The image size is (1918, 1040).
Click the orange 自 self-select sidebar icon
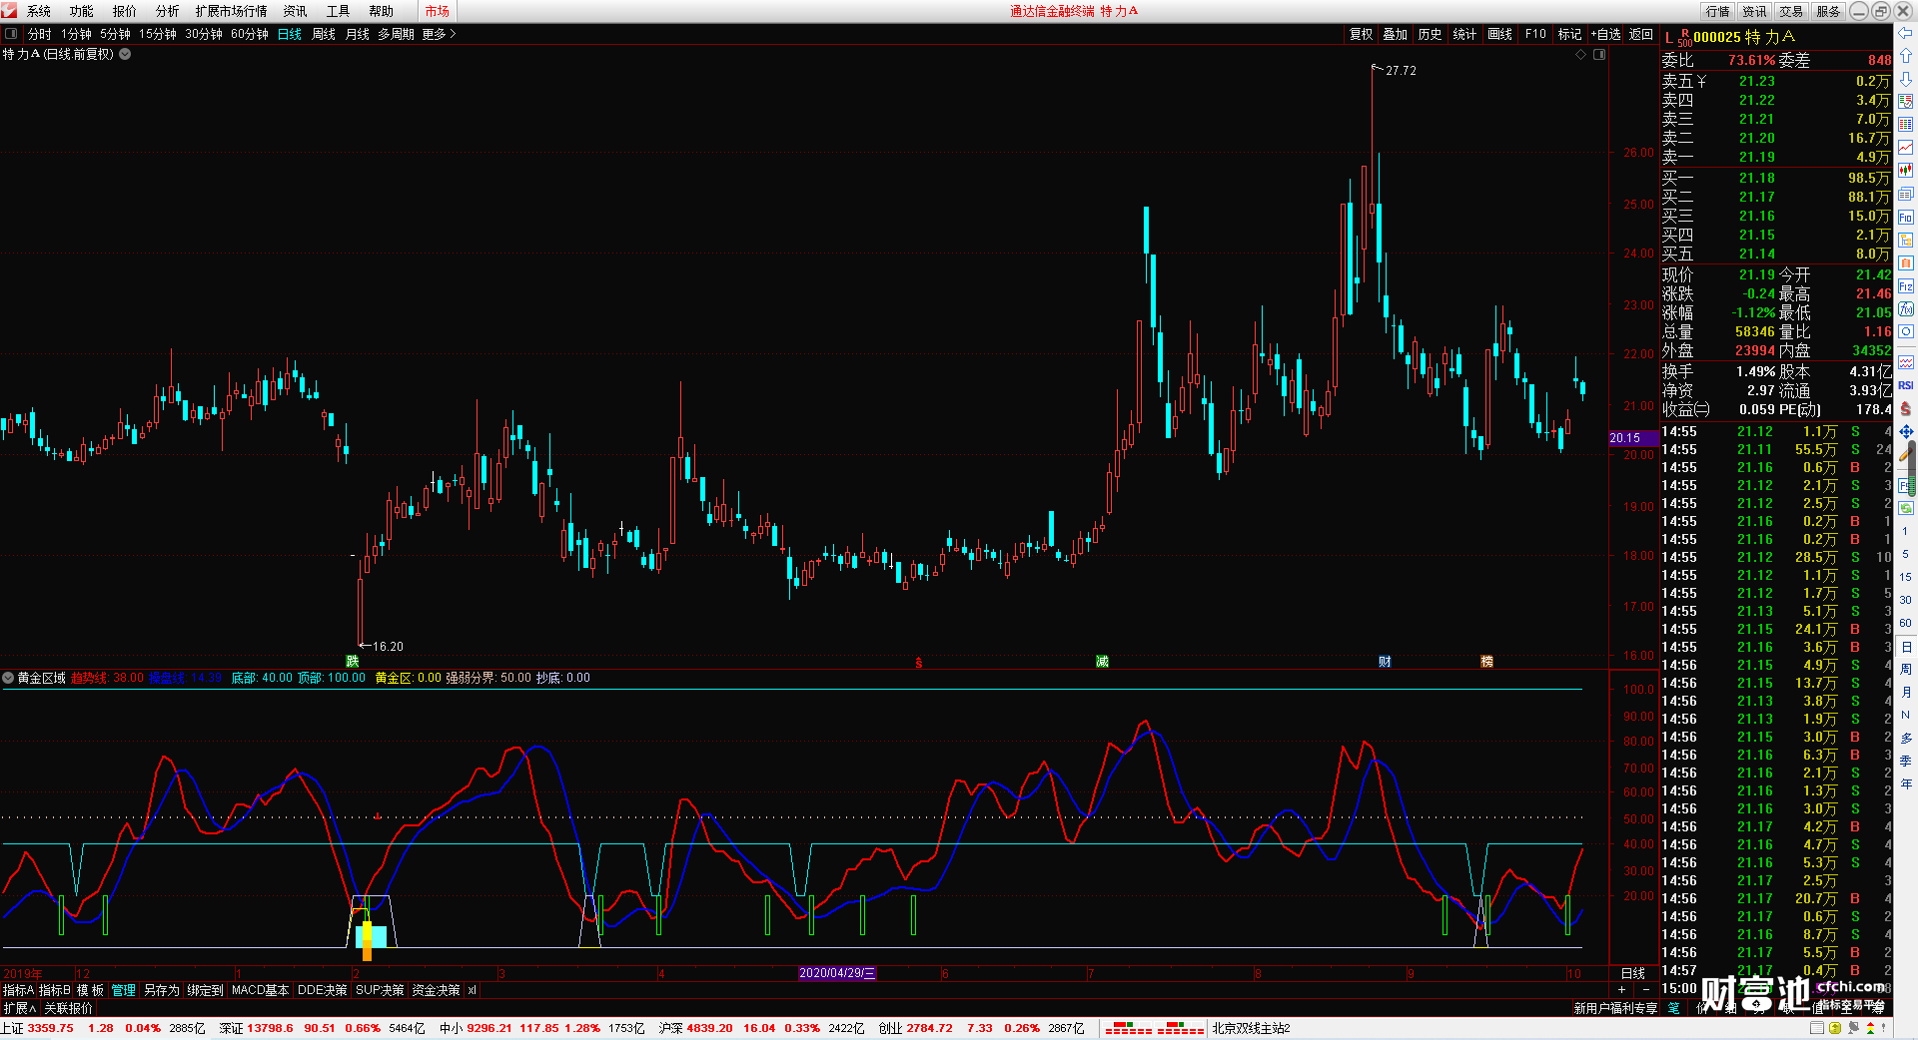click(1906, 263)
